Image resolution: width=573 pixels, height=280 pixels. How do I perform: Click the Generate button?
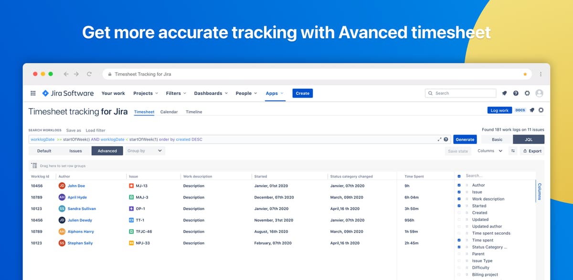465,139
